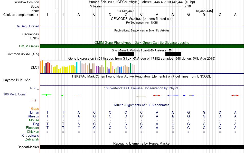
Task: Click the DLC1 GTEx track label
Action: point(35,67)
